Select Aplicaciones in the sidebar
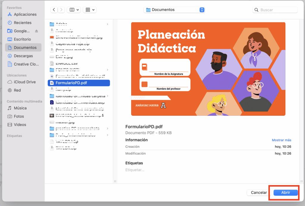The height and width of the screenshot is (206, 305). (x=25, y=14)
